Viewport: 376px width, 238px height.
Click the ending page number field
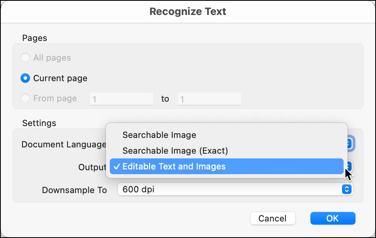tap(209, 99)
